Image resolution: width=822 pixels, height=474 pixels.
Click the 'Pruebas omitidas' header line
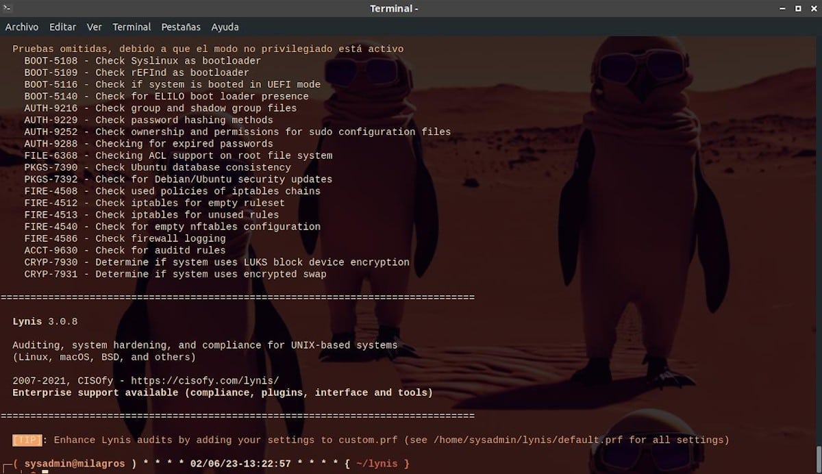coord(208,49)
